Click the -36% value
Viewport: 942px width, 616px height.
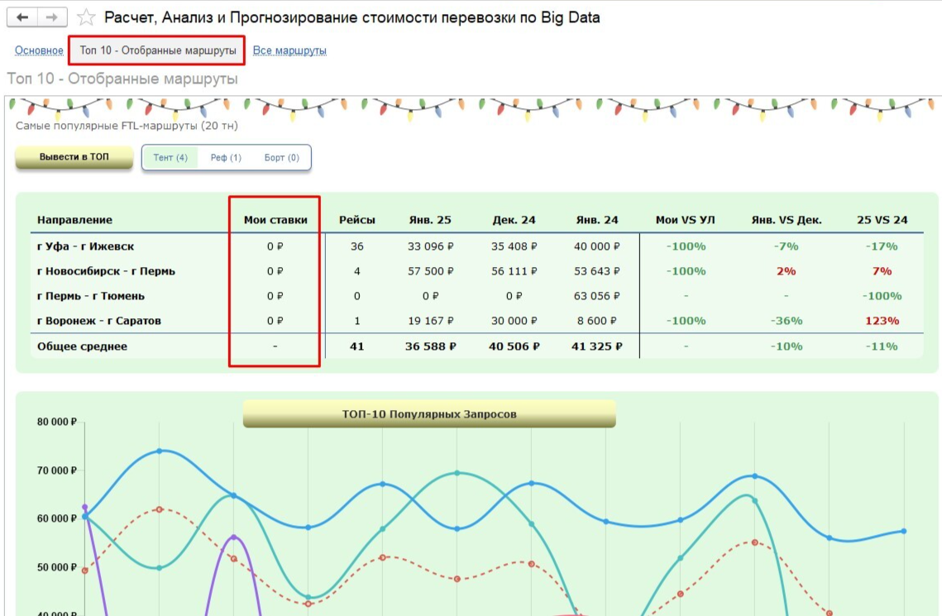pyautogui.click(x=787, y=321)
